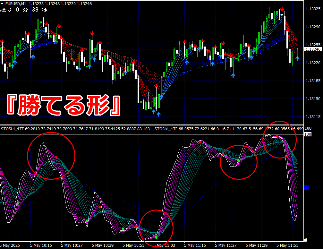Click the 5 May 10:27 time label

(72, 245)
